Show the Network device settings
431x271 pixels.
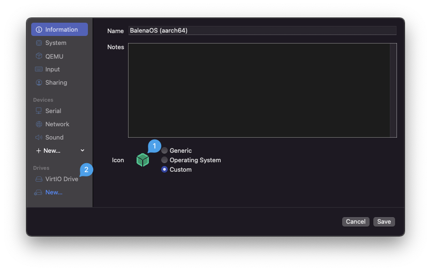click(x=60, y=124)
